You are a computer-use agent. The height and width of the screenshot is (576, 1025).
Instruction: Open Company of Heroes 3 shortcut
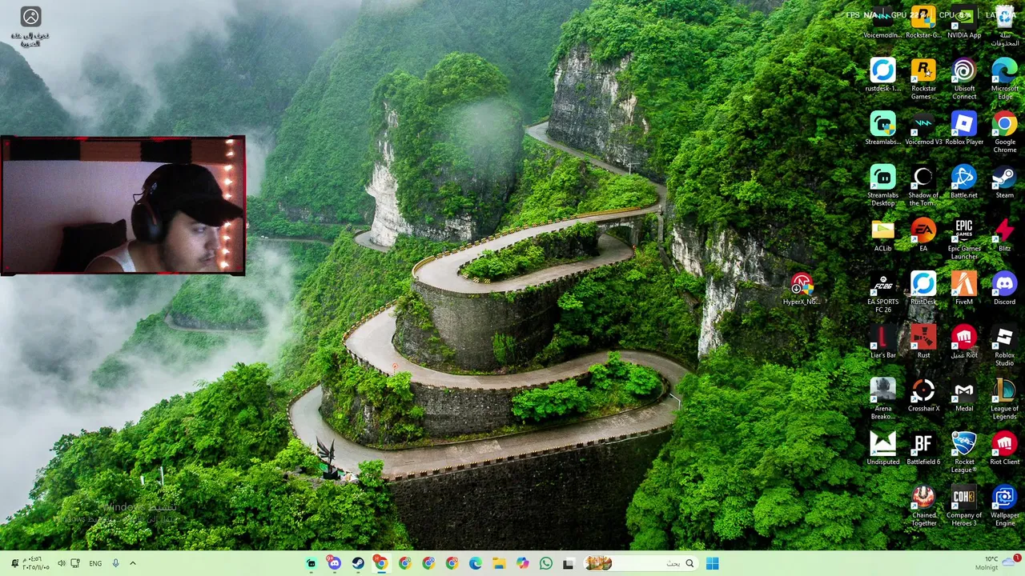coord(964,506)
